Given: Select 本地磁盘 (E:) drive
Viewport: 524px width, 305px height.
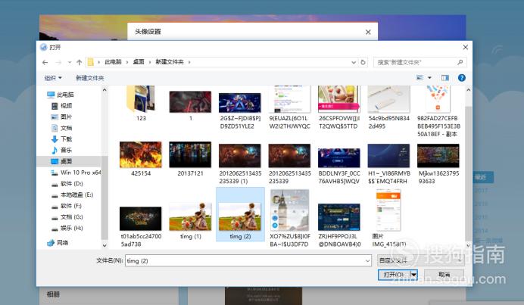Looking at the screenshot, I should pos(72,195).
